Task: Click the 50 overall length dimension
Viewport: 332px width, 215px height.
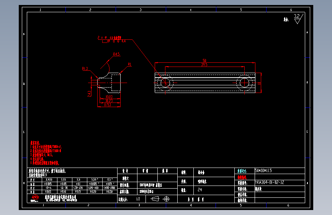Action: [204, 60]
